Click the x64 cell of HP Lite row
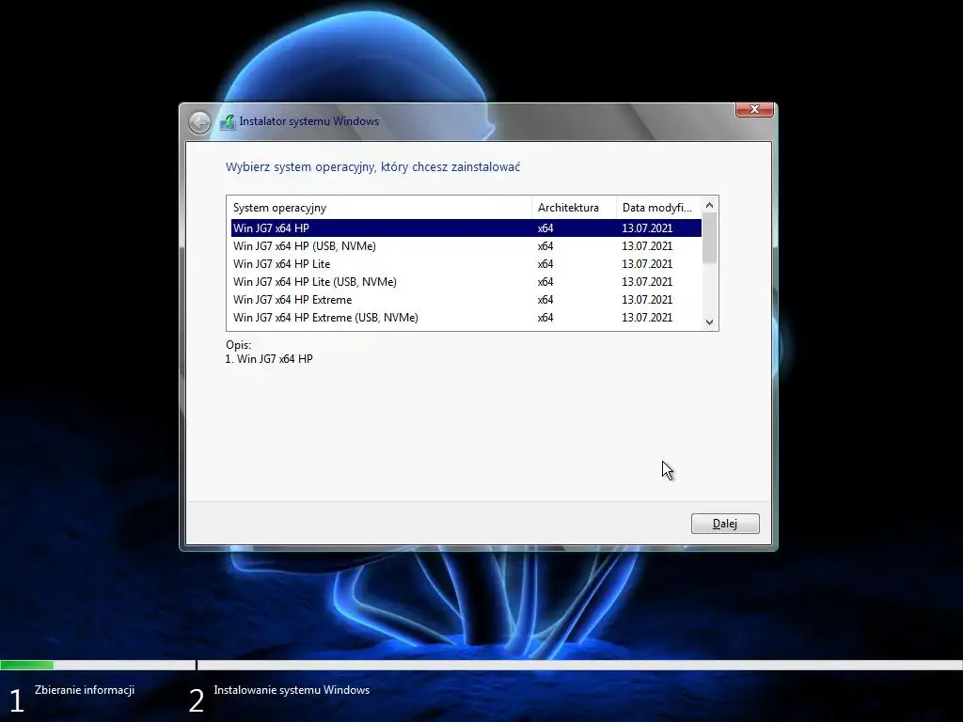 (x=545, y=263)
